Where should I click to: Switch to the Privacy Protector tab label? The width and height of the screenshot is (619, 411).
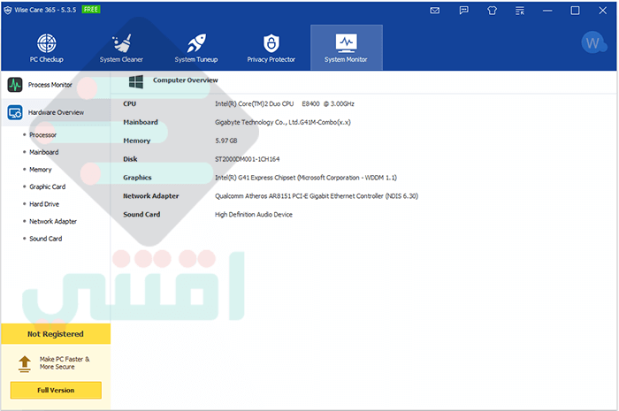pyautogui.click(x=271, y=59)
